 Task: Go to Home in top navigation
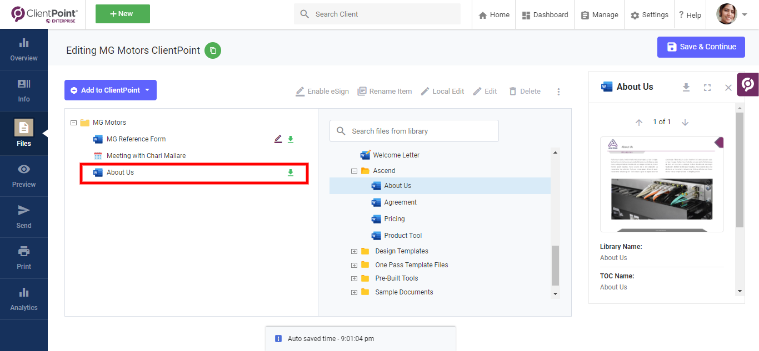tap(494, 15)
